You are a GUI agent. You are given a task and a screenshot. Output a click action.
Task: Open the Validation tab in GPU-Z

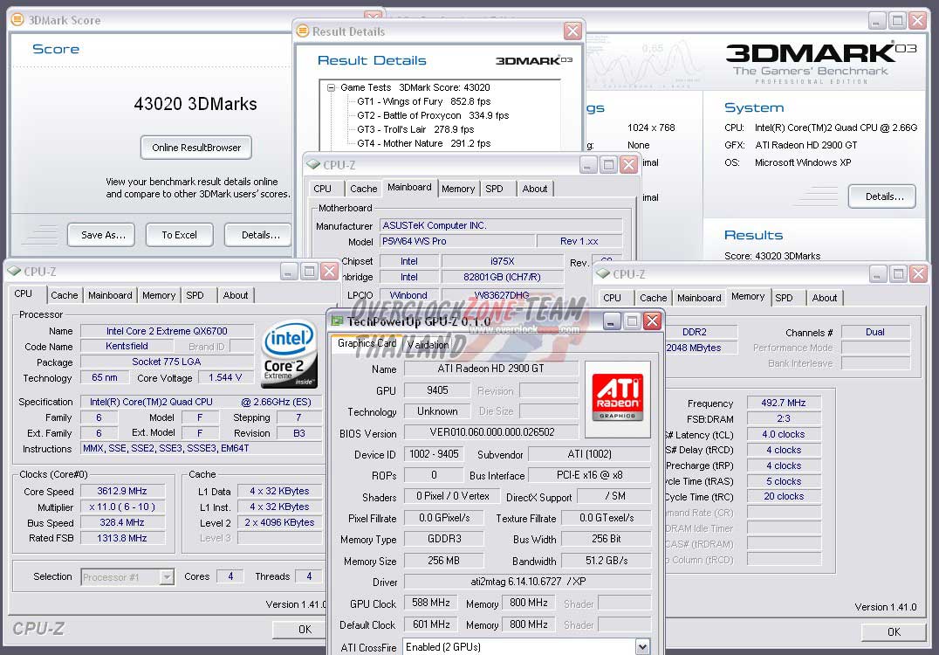pyautogui.click(x=428, y=345)
